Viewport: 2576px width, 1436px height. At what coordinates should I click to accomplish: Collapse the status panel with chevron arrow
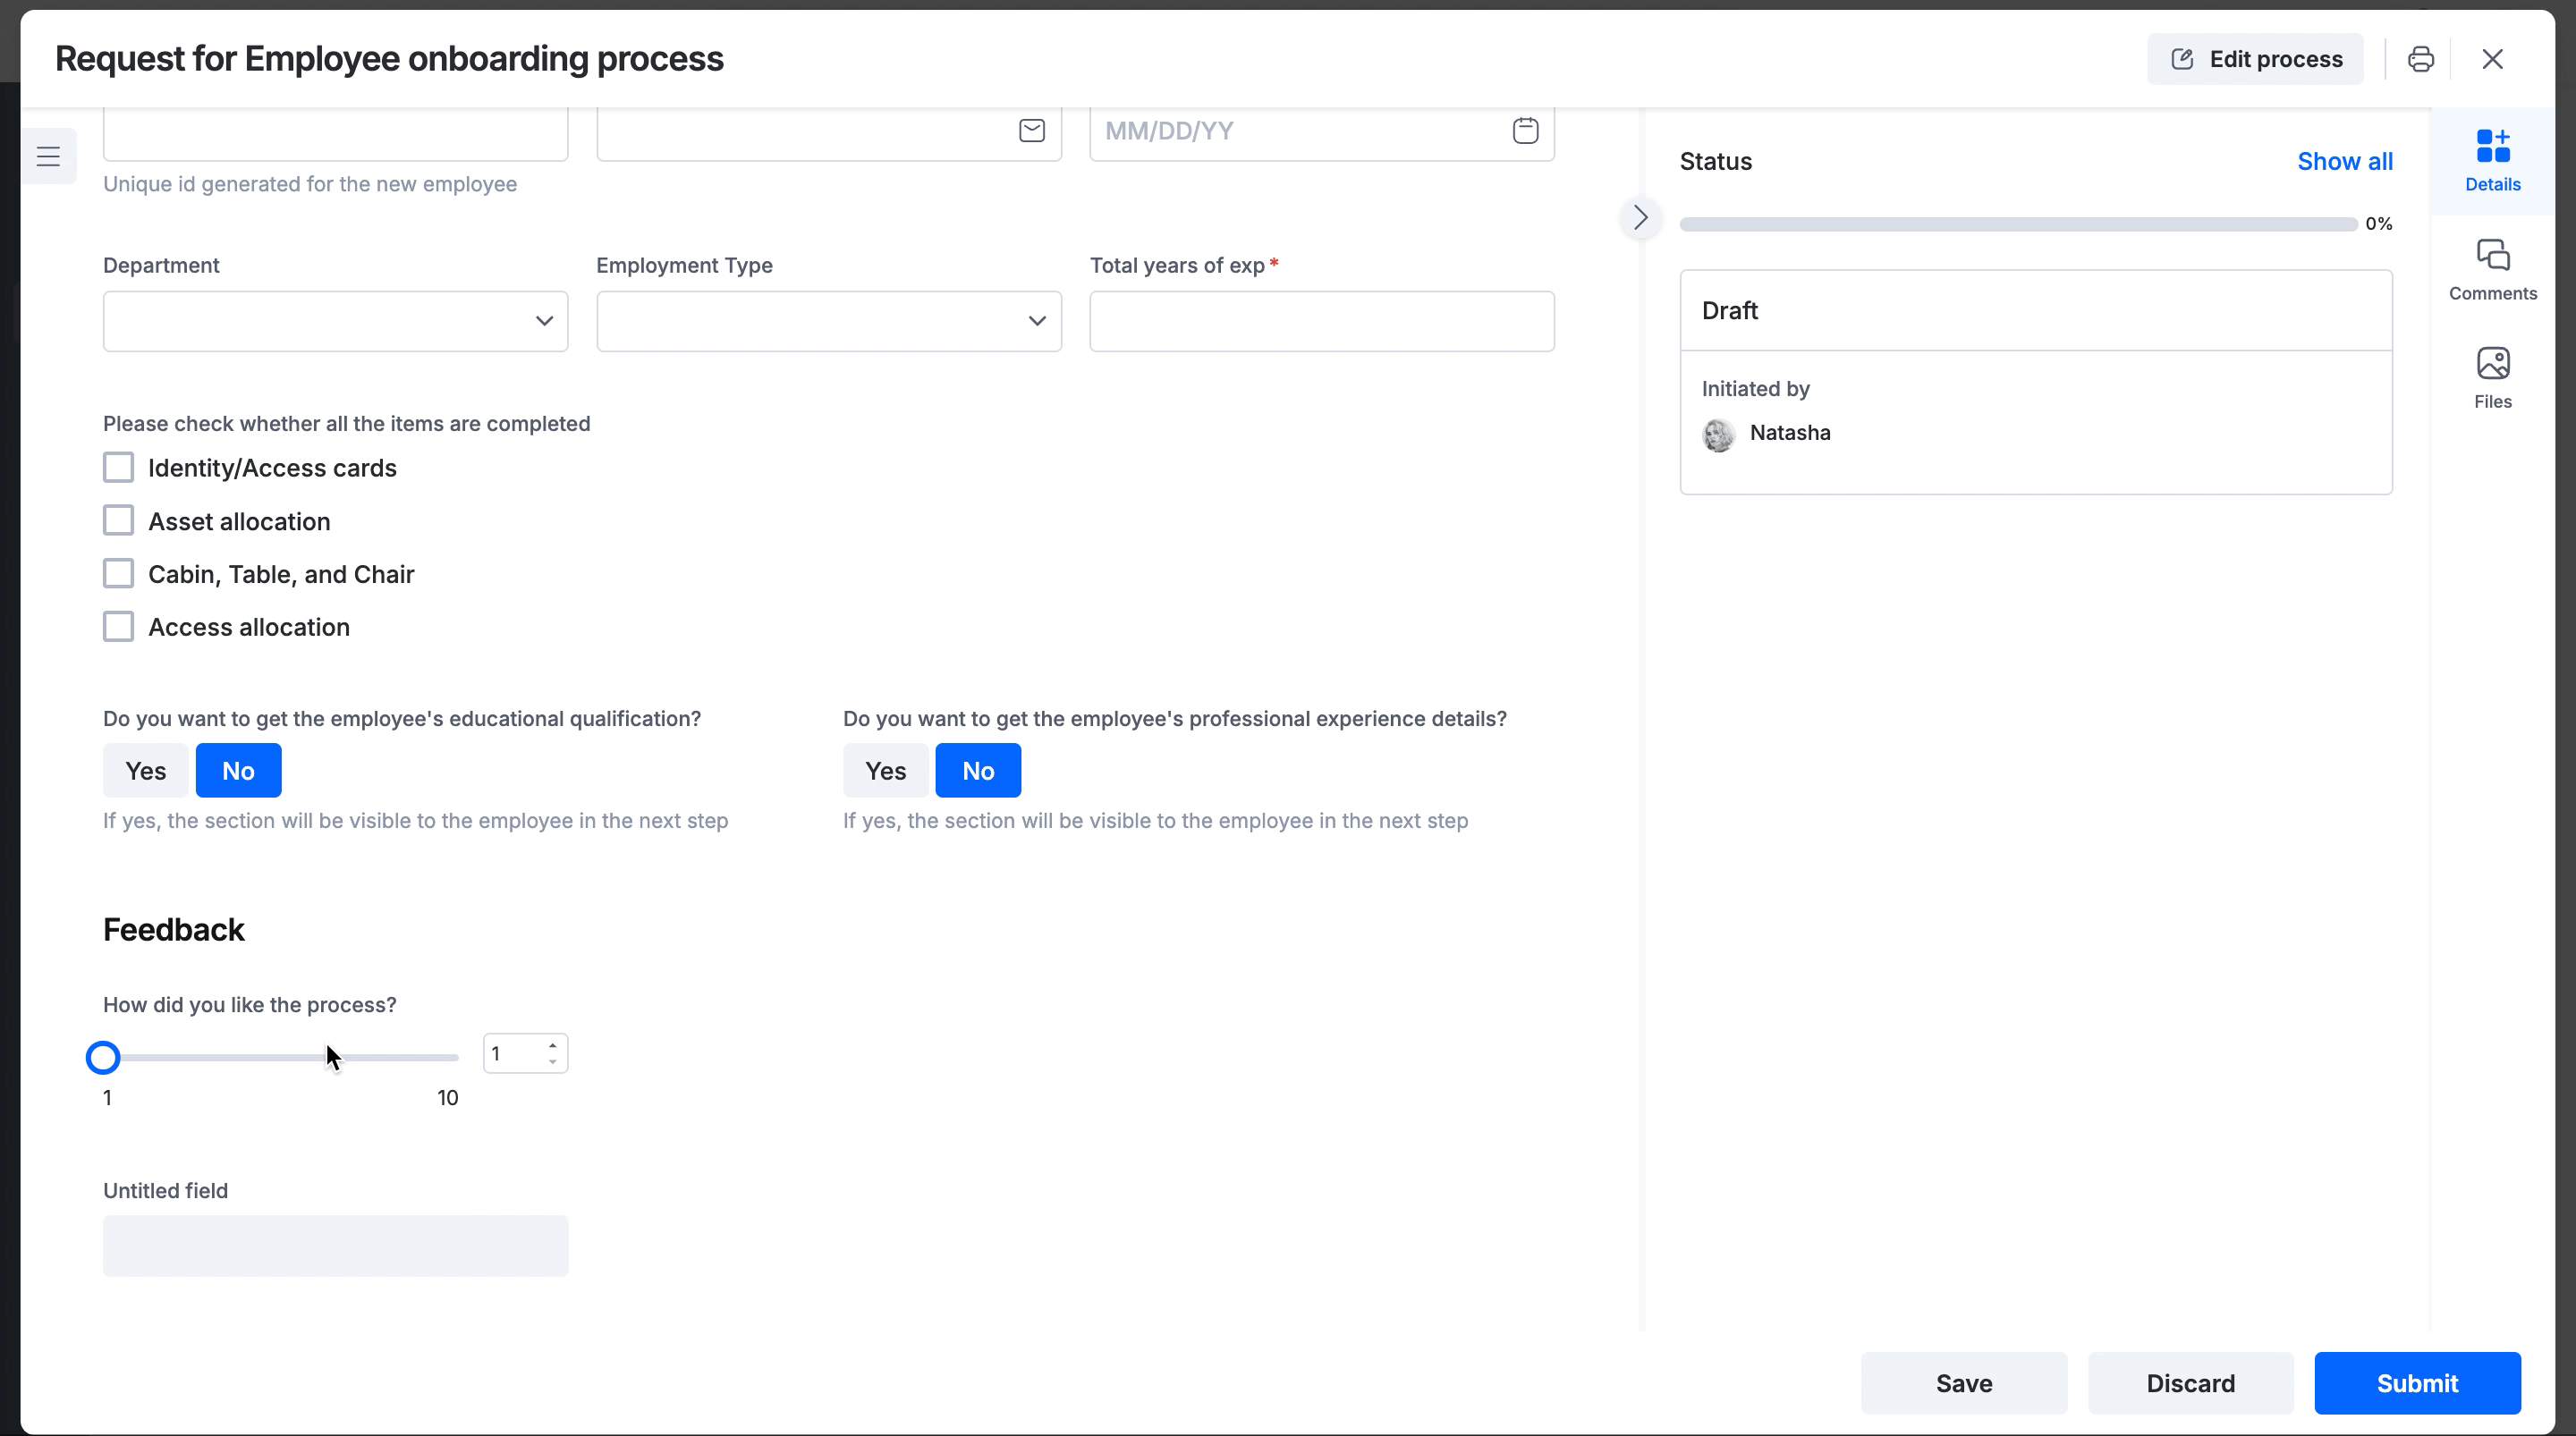pyautogui.click(x=1640, y=217)
